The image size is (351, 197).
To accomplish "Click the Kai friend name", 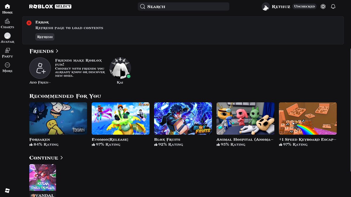I will click(120, 82).
